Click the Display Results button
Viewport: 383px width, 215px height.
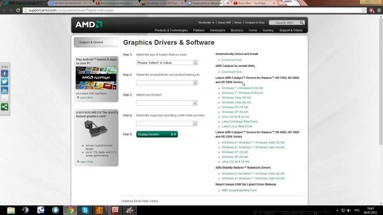pyautogui.click(x=157, y=134)
